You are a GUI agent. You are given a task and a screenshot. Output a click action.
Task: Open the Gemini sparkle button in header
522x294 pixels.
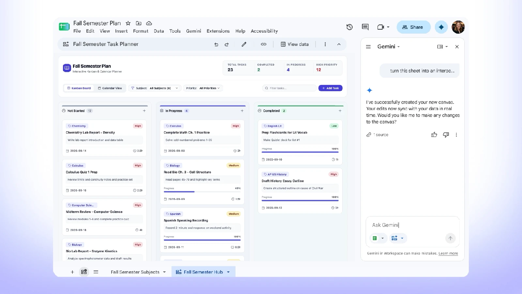(x=441, y=27)
